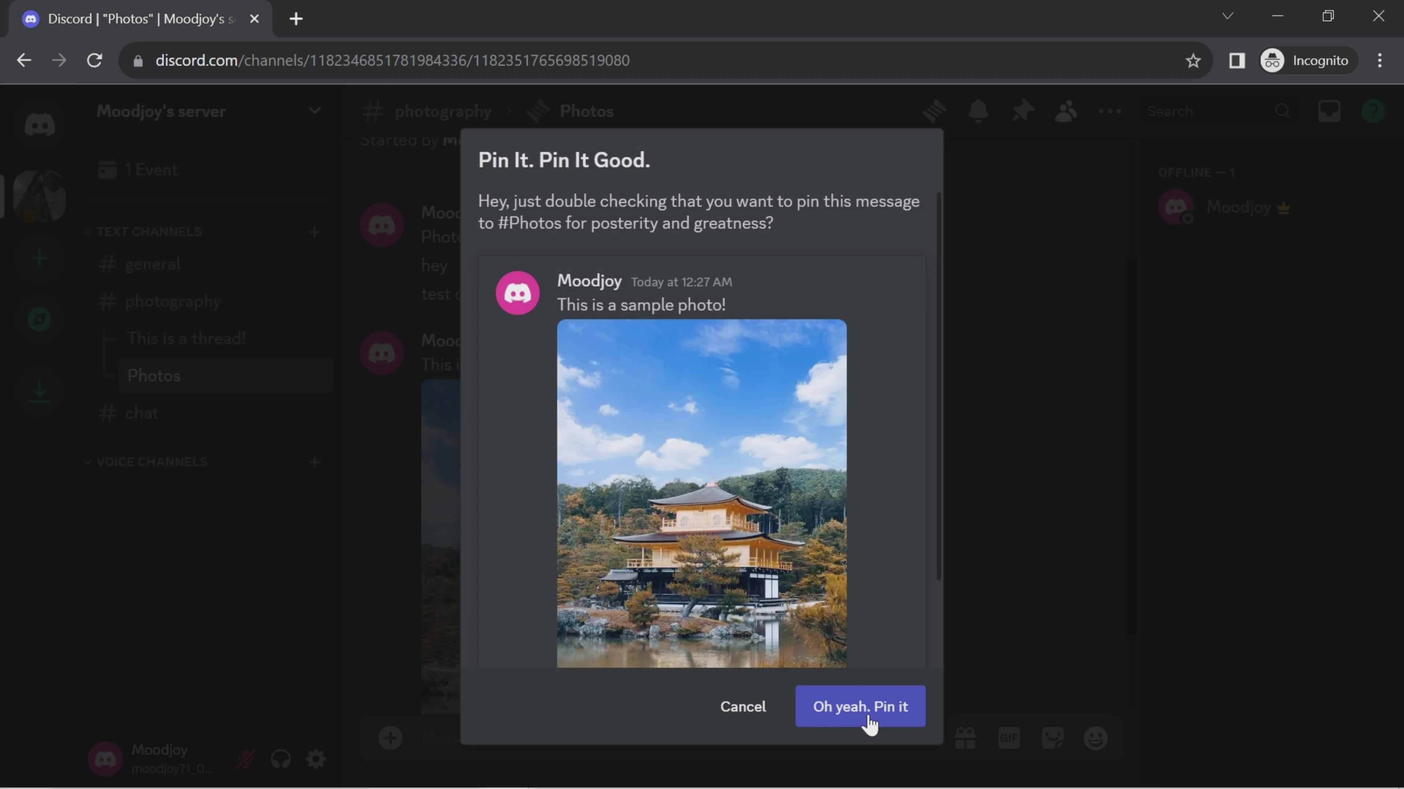
Task: Create a voice channel with plus icon
Action: tap(314, 462)
